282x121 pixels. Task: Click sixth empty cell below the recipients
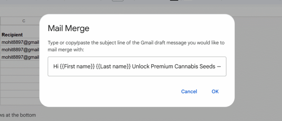coord(20,101)
